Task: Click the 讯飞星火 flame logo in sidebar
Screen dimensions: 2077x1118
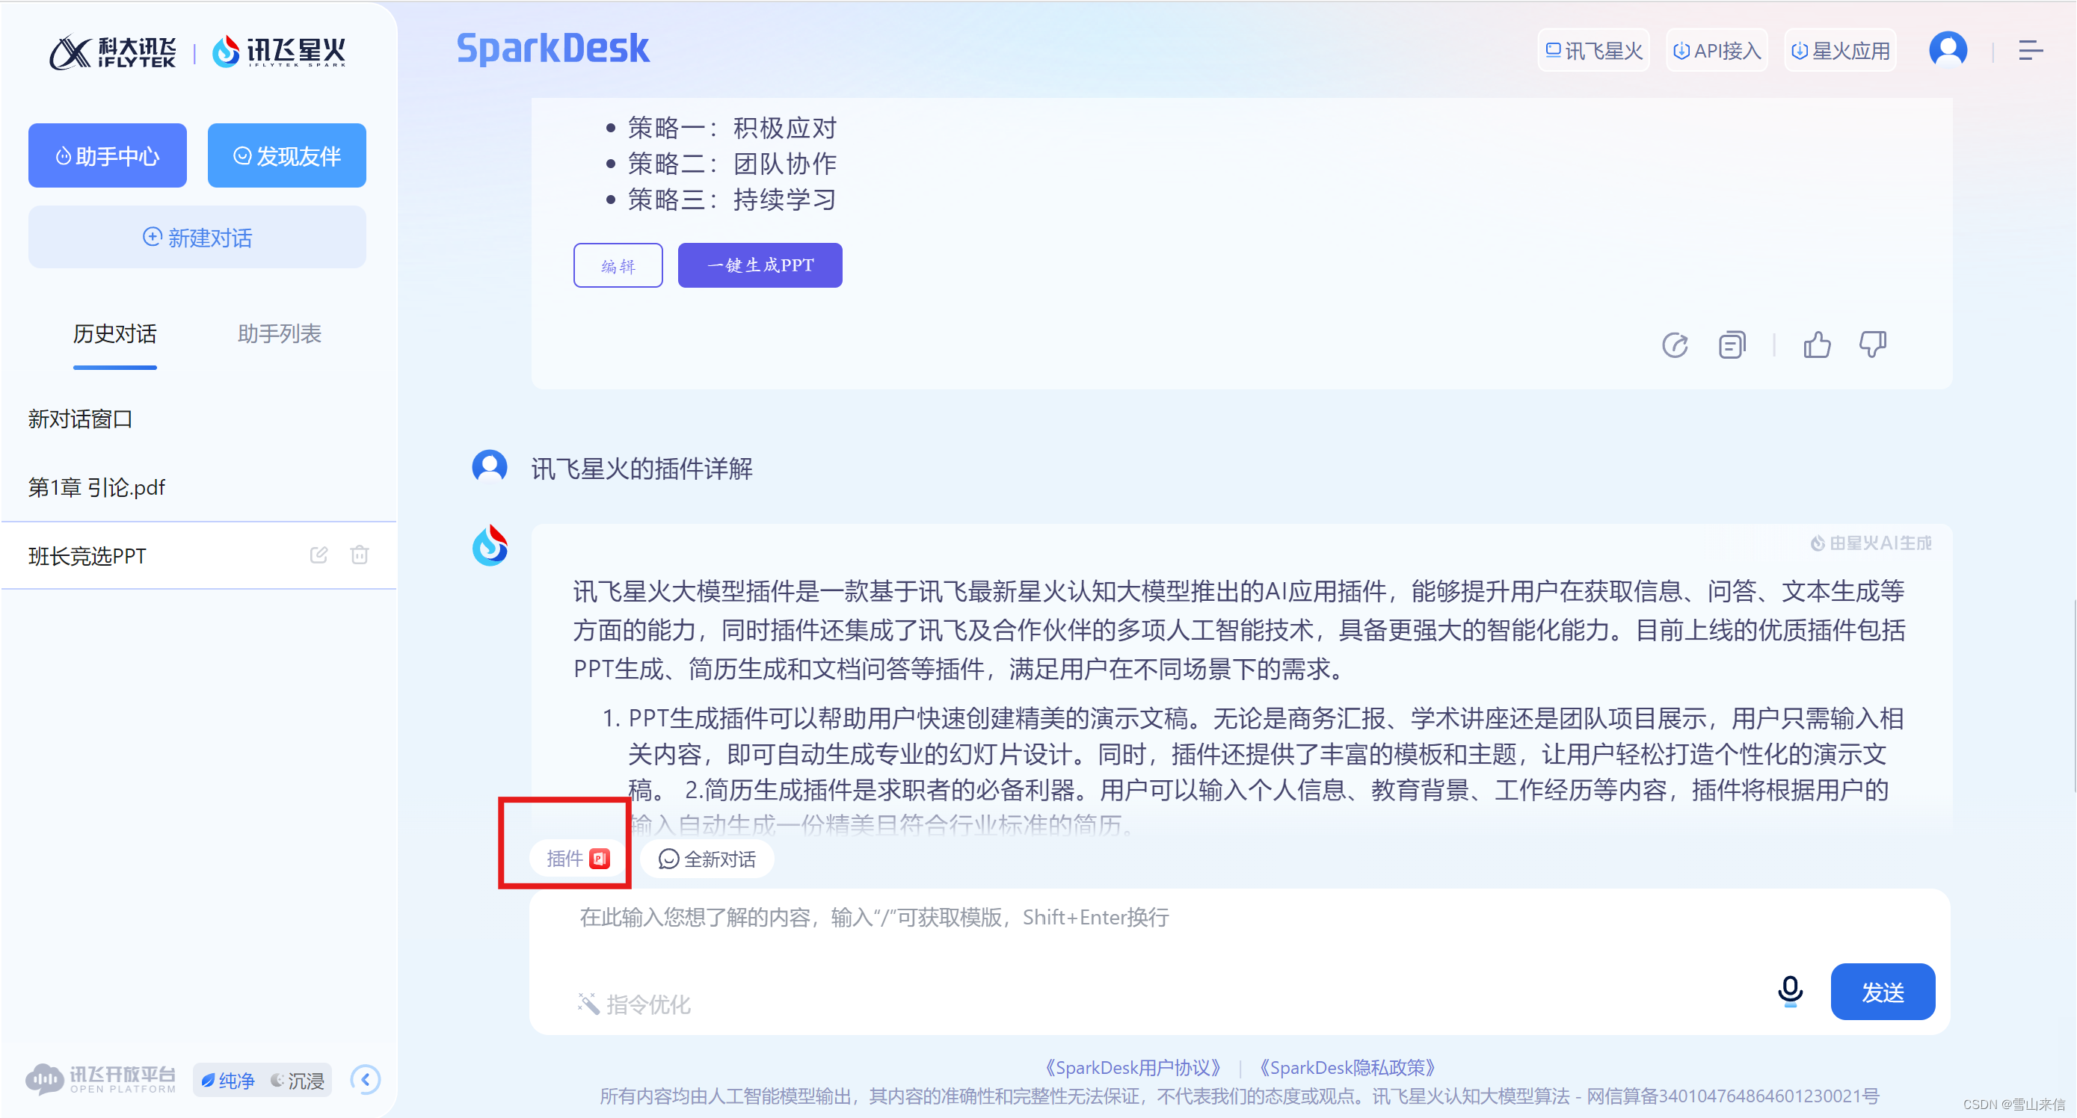Action: 279,52
